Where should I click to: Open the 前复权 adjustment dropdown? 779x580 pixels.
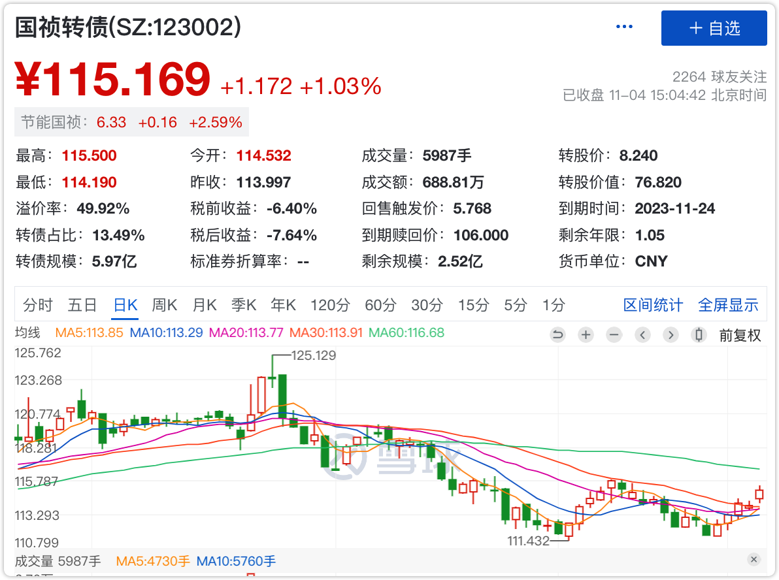click(x=740, y=335)
